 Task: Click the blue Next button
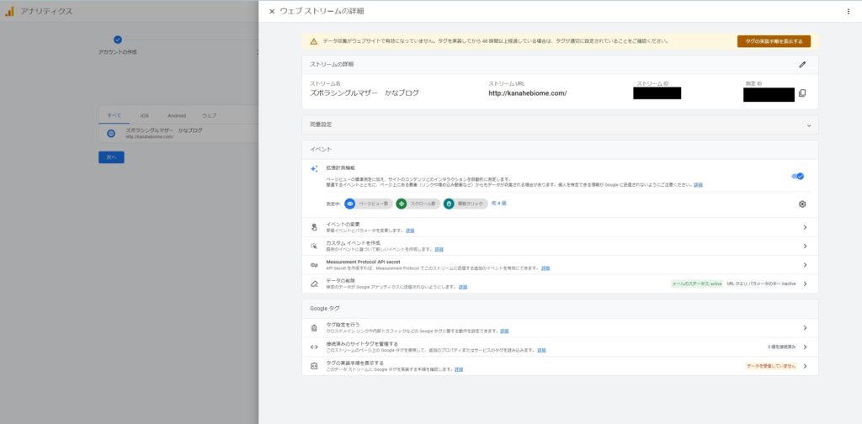[111, 157]
